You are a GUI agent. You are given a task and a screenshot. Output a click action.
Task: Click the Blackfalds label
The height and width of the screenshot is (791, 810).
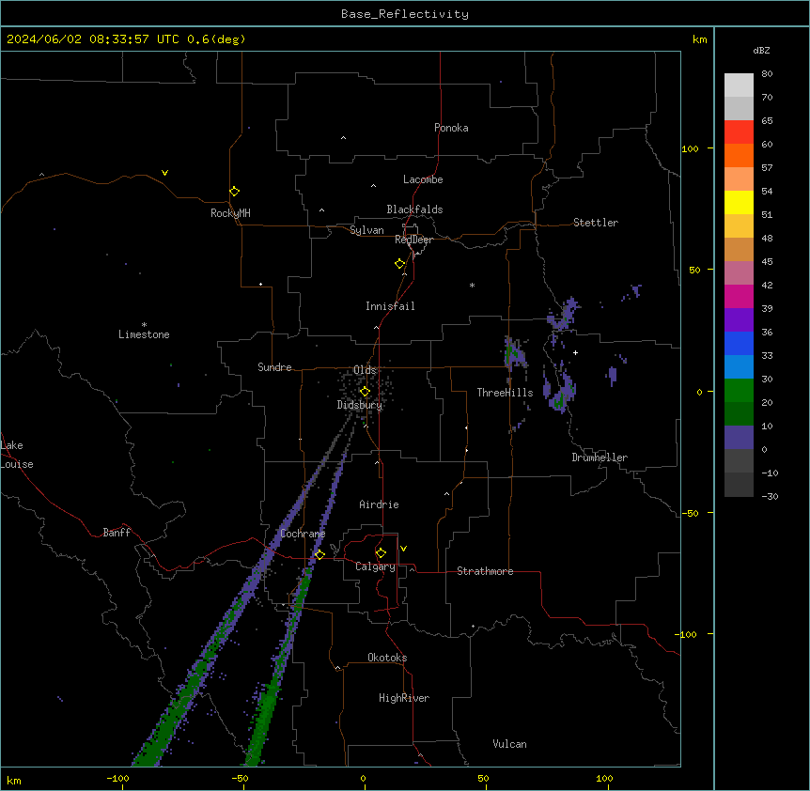point(414,209)
